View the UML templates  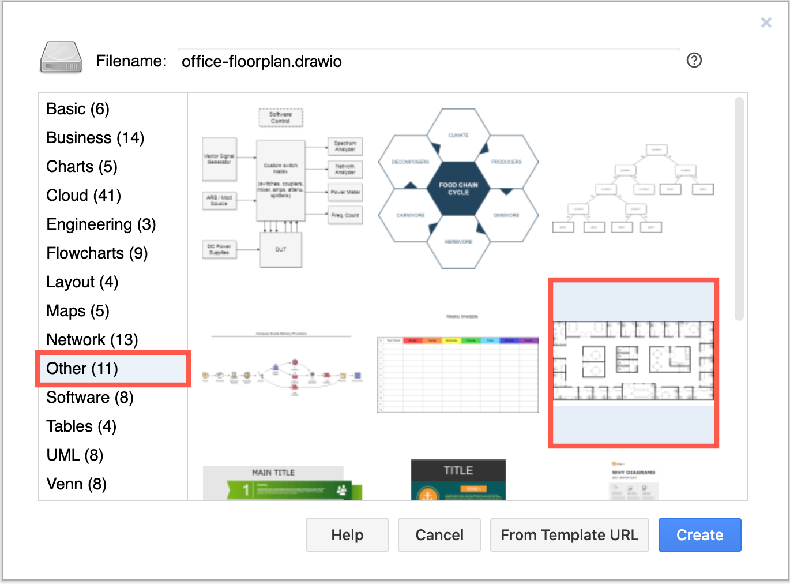pos(74,455)
